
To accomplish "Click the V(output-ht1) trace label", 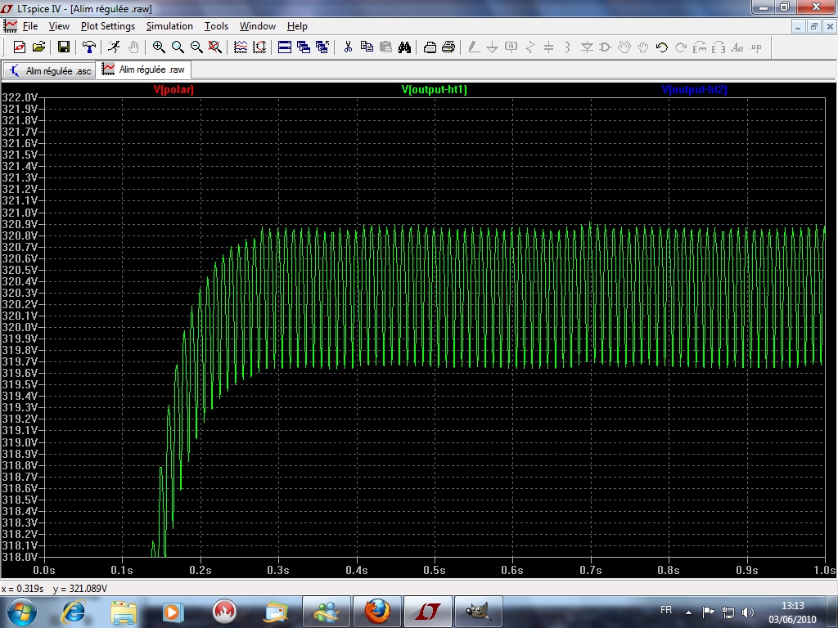I will click(x=434, y=90).
